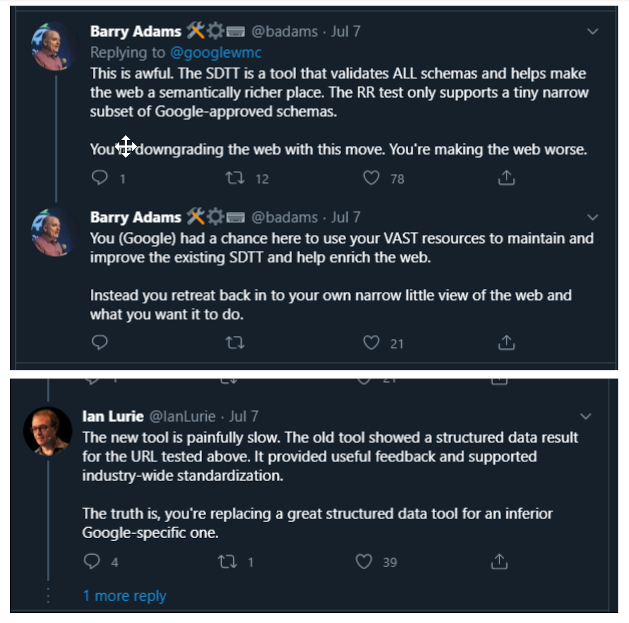
Task: Share the "VAST resources" tweet
Action: pos(506,343)
